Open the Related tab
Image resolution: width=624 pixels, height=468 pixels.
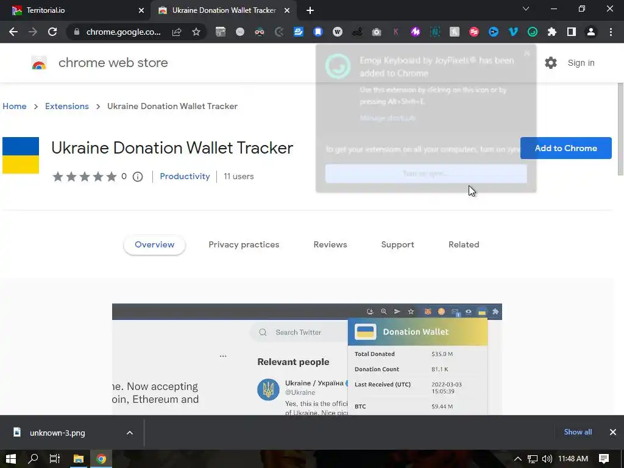[464, 245]
